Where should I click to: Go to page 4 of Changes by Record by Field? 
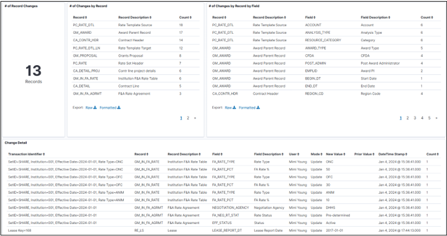click(422, 118)
